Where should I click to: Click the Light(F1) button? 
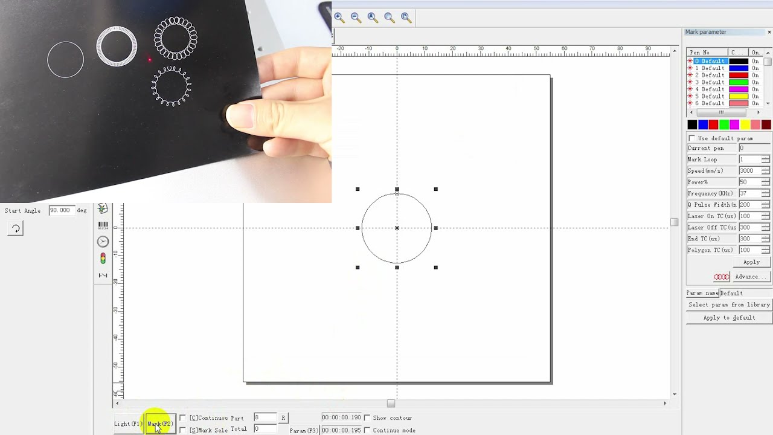(x=128, y=424)
